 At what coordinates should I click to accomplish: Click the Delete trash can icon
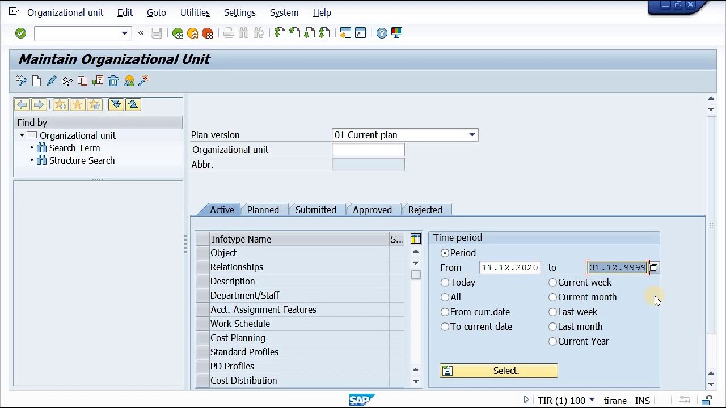tap(113, 81)
